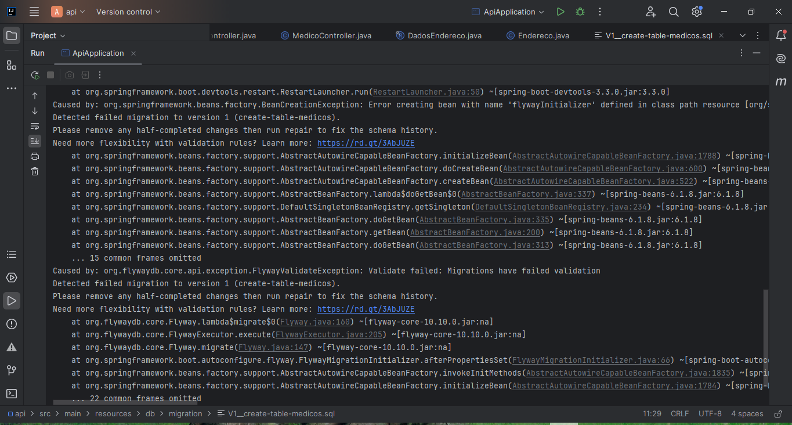The width and height of the screenshot is (792, 425).
Task: Rerun ApiApplication in the Run toolbar
Action: pos(35,75)
